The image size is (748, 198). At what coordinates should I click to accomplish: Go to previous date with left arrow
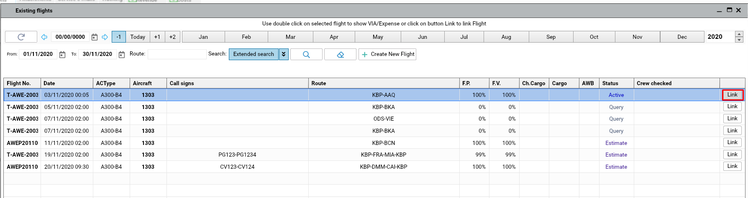point(44,37)
